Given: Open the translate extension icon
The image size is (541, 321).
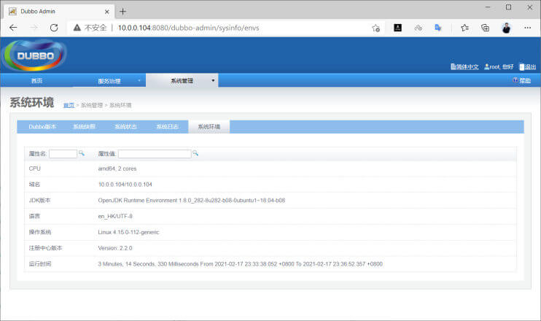Looking at the screenshot, I should tap(438, 28).
